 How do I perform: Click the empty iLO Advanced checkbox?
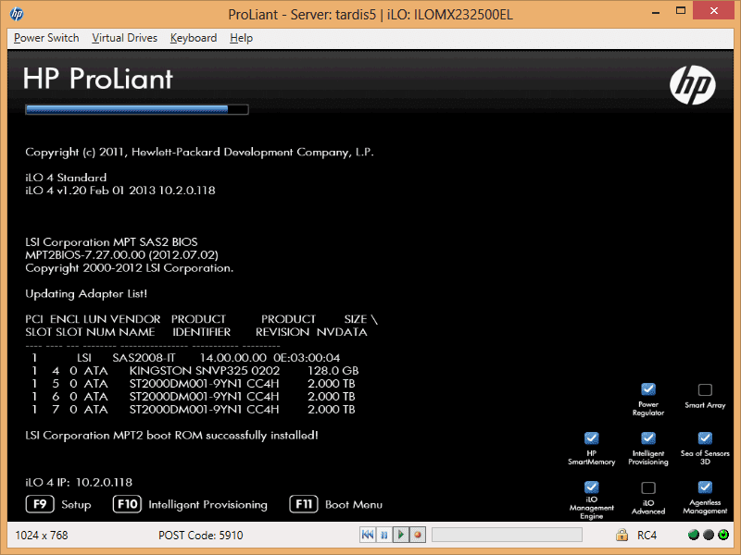tap(648, 487)
